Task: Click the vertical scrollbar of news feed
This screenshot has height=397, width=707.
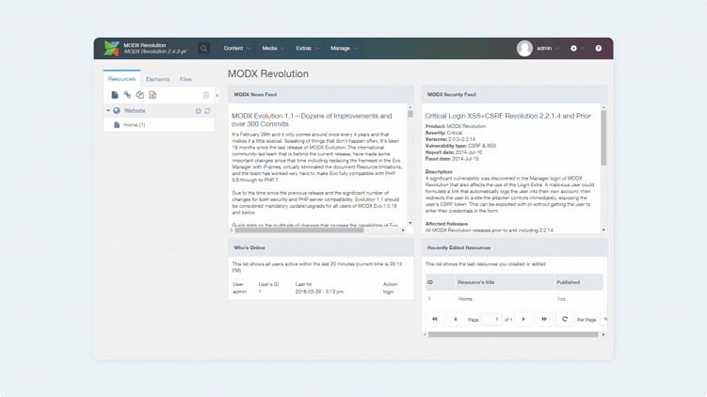Action: [x=410, y=114]
